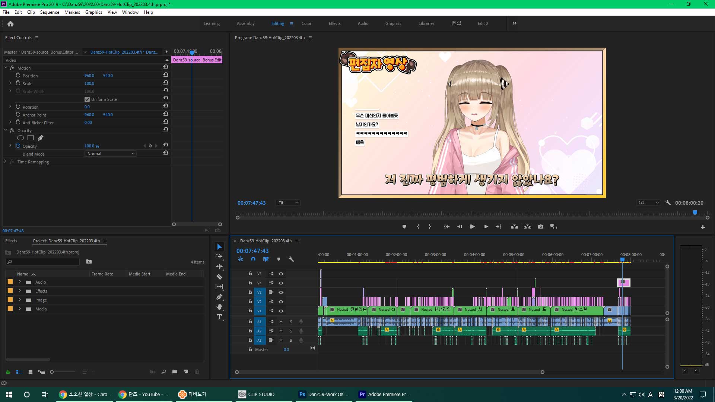Add marker in timeline header
The width and height of the screenshot is (715, 402).
(279, 259)
